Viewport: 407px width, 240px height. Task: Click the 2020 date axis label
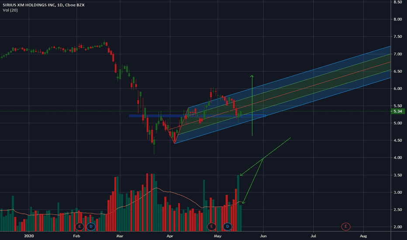click(29, 236)
